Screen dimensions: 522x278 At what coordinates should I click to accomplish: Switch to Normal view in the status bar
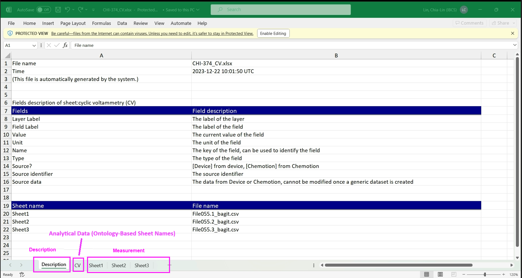[x=427, y=274]
